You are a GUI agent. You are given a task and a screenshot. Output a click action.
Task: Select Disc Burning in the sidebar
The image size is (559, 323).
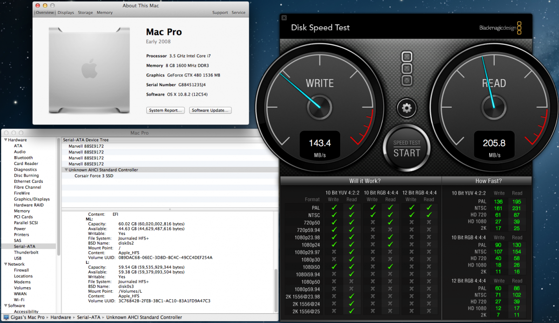coord(26,175)
